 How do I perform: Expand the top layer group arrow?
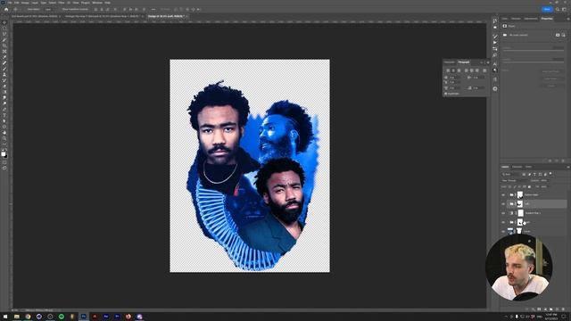(508, 194)
